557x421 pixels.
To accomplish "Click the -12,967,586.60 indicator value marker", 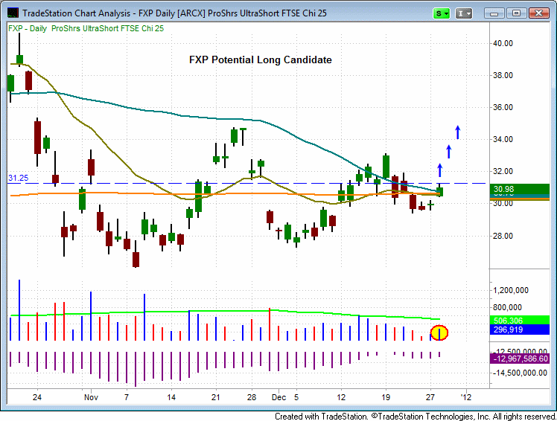I will coord(519,359).
